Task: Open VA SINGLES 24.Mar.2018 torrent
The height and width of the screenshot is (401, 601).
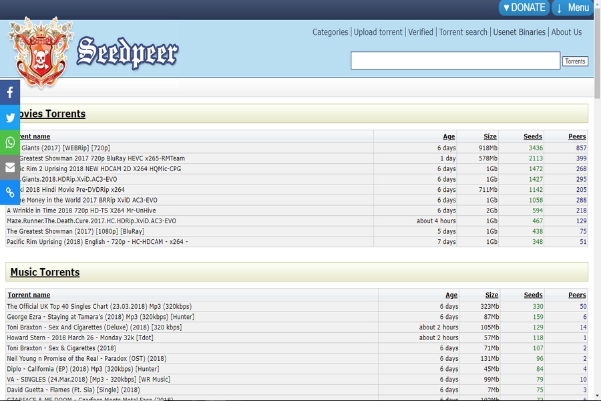Action: [89, 379]
